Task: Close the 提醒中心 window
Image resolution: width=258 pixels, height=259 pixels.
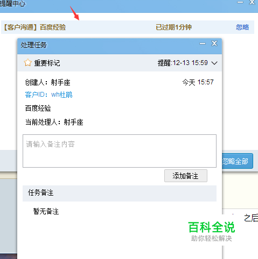Action: point(252,2)
